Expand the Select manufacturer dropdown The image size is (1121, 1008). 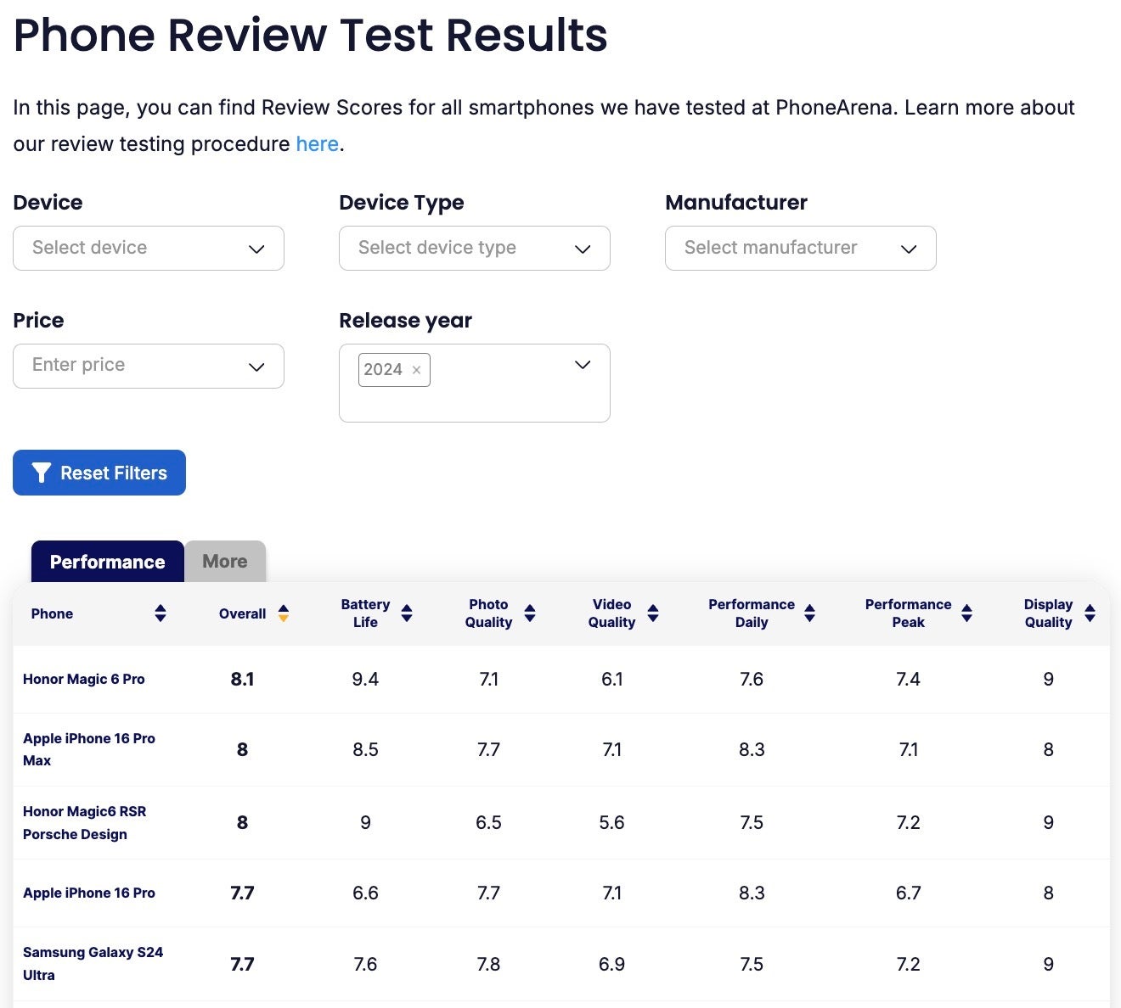pos(799,248)
